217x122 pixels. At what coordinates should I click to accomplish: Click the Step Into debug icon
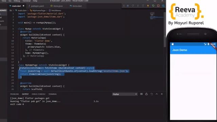pyautogui.click(x=138, y=6)
